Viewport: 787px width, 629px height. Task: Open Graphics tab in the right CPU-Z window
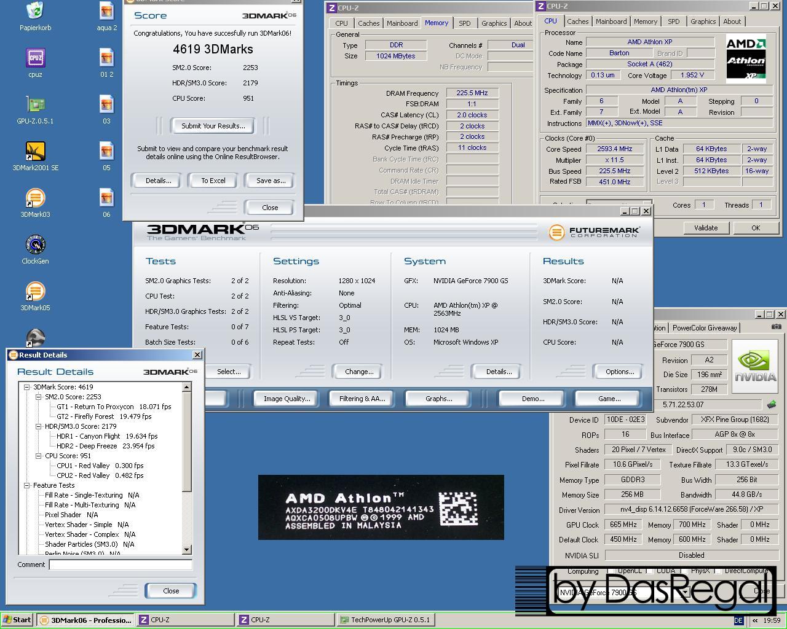(x=703, y=21)
